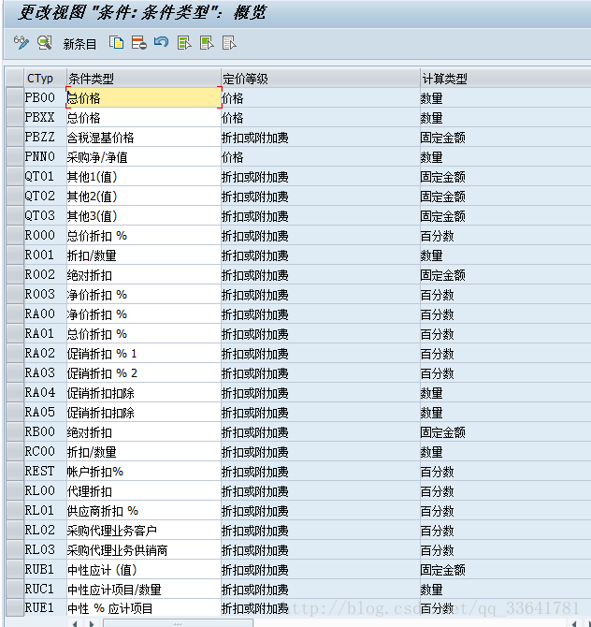Toggle row selector for PNN0
Viewport: 591px width, 627px height.
point(15,156)
